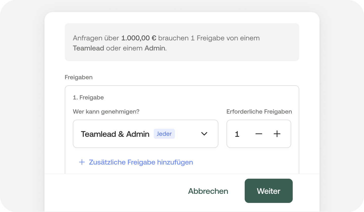
Task: Click the bold '1.000,00 €' amount text
Action: (x=138, y=38)
